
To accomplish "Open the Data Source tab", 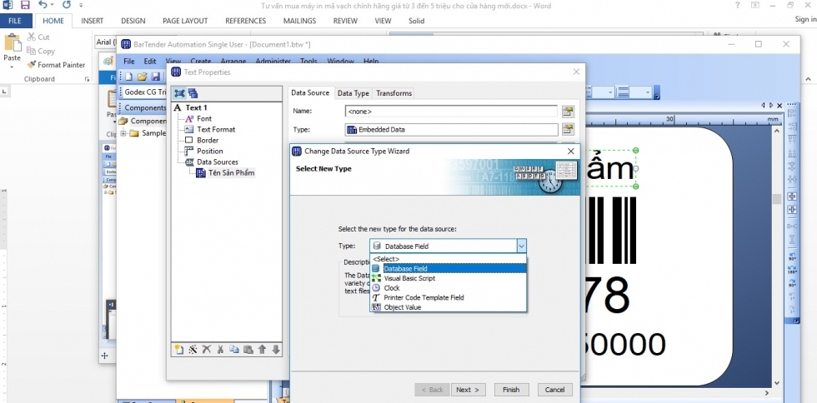I will (x=310, y=92).
